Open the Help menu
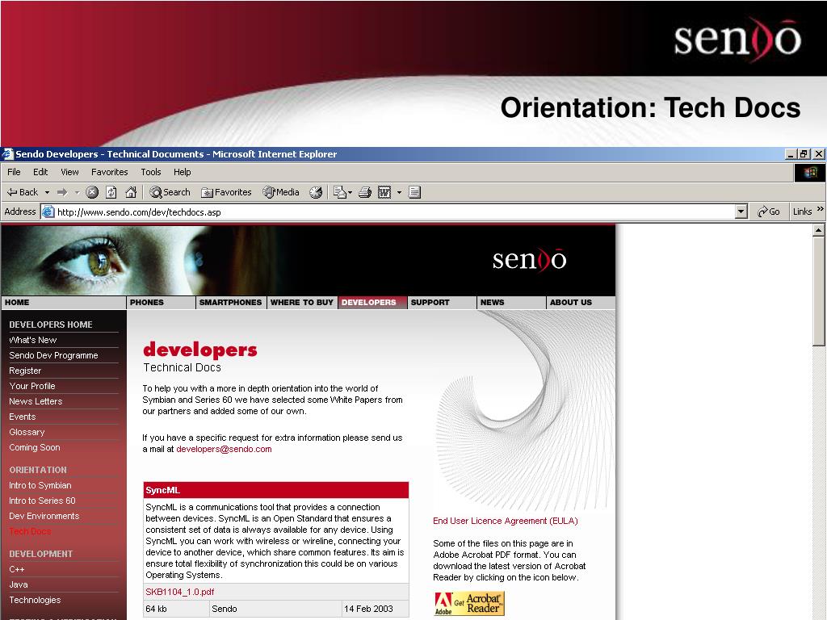Image resolution: width=827 pixels, height=620 pixels. pos(182,172)
